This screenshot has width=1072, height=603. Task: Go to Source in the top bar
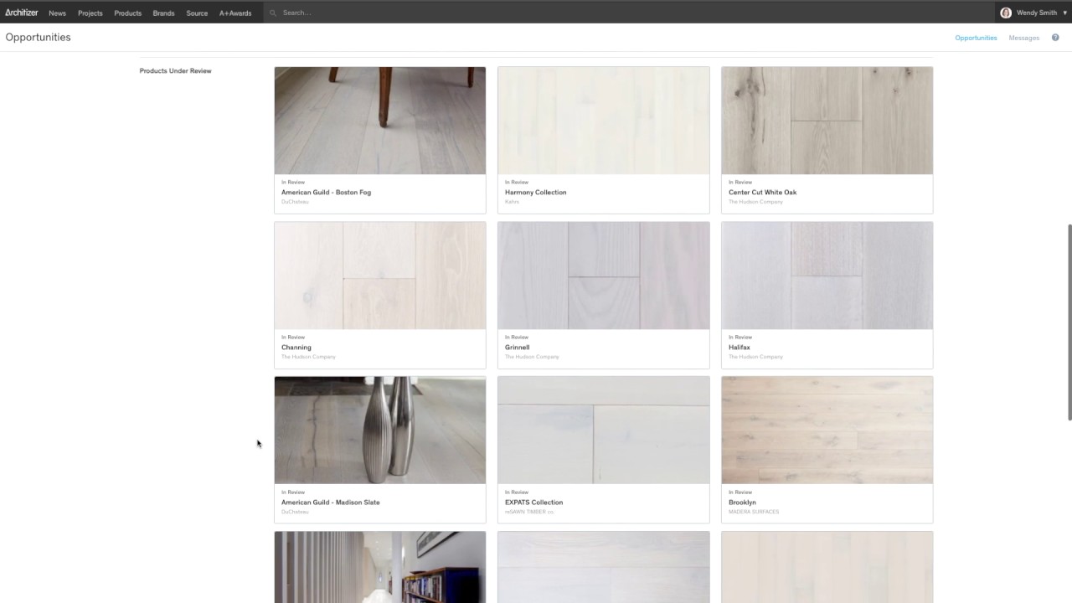click(x=197, y=13)
